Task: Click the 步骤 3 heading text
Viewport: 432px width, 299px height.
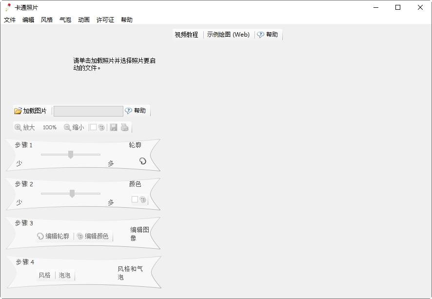Action: [24, 223]
